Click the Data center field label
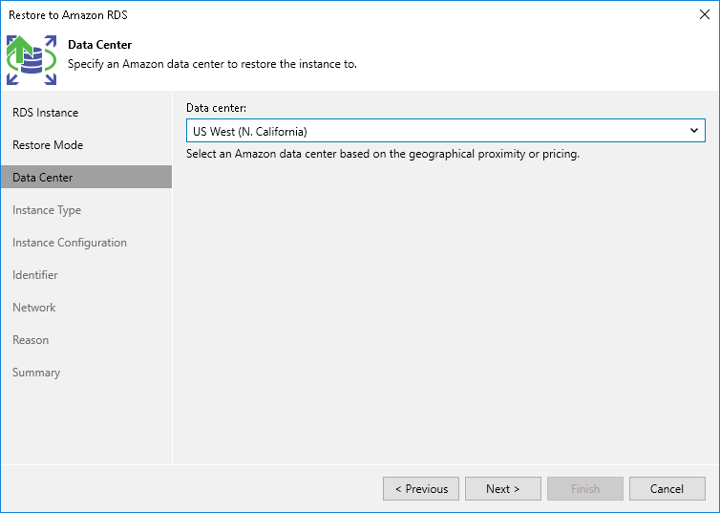 tap(217, 108)
